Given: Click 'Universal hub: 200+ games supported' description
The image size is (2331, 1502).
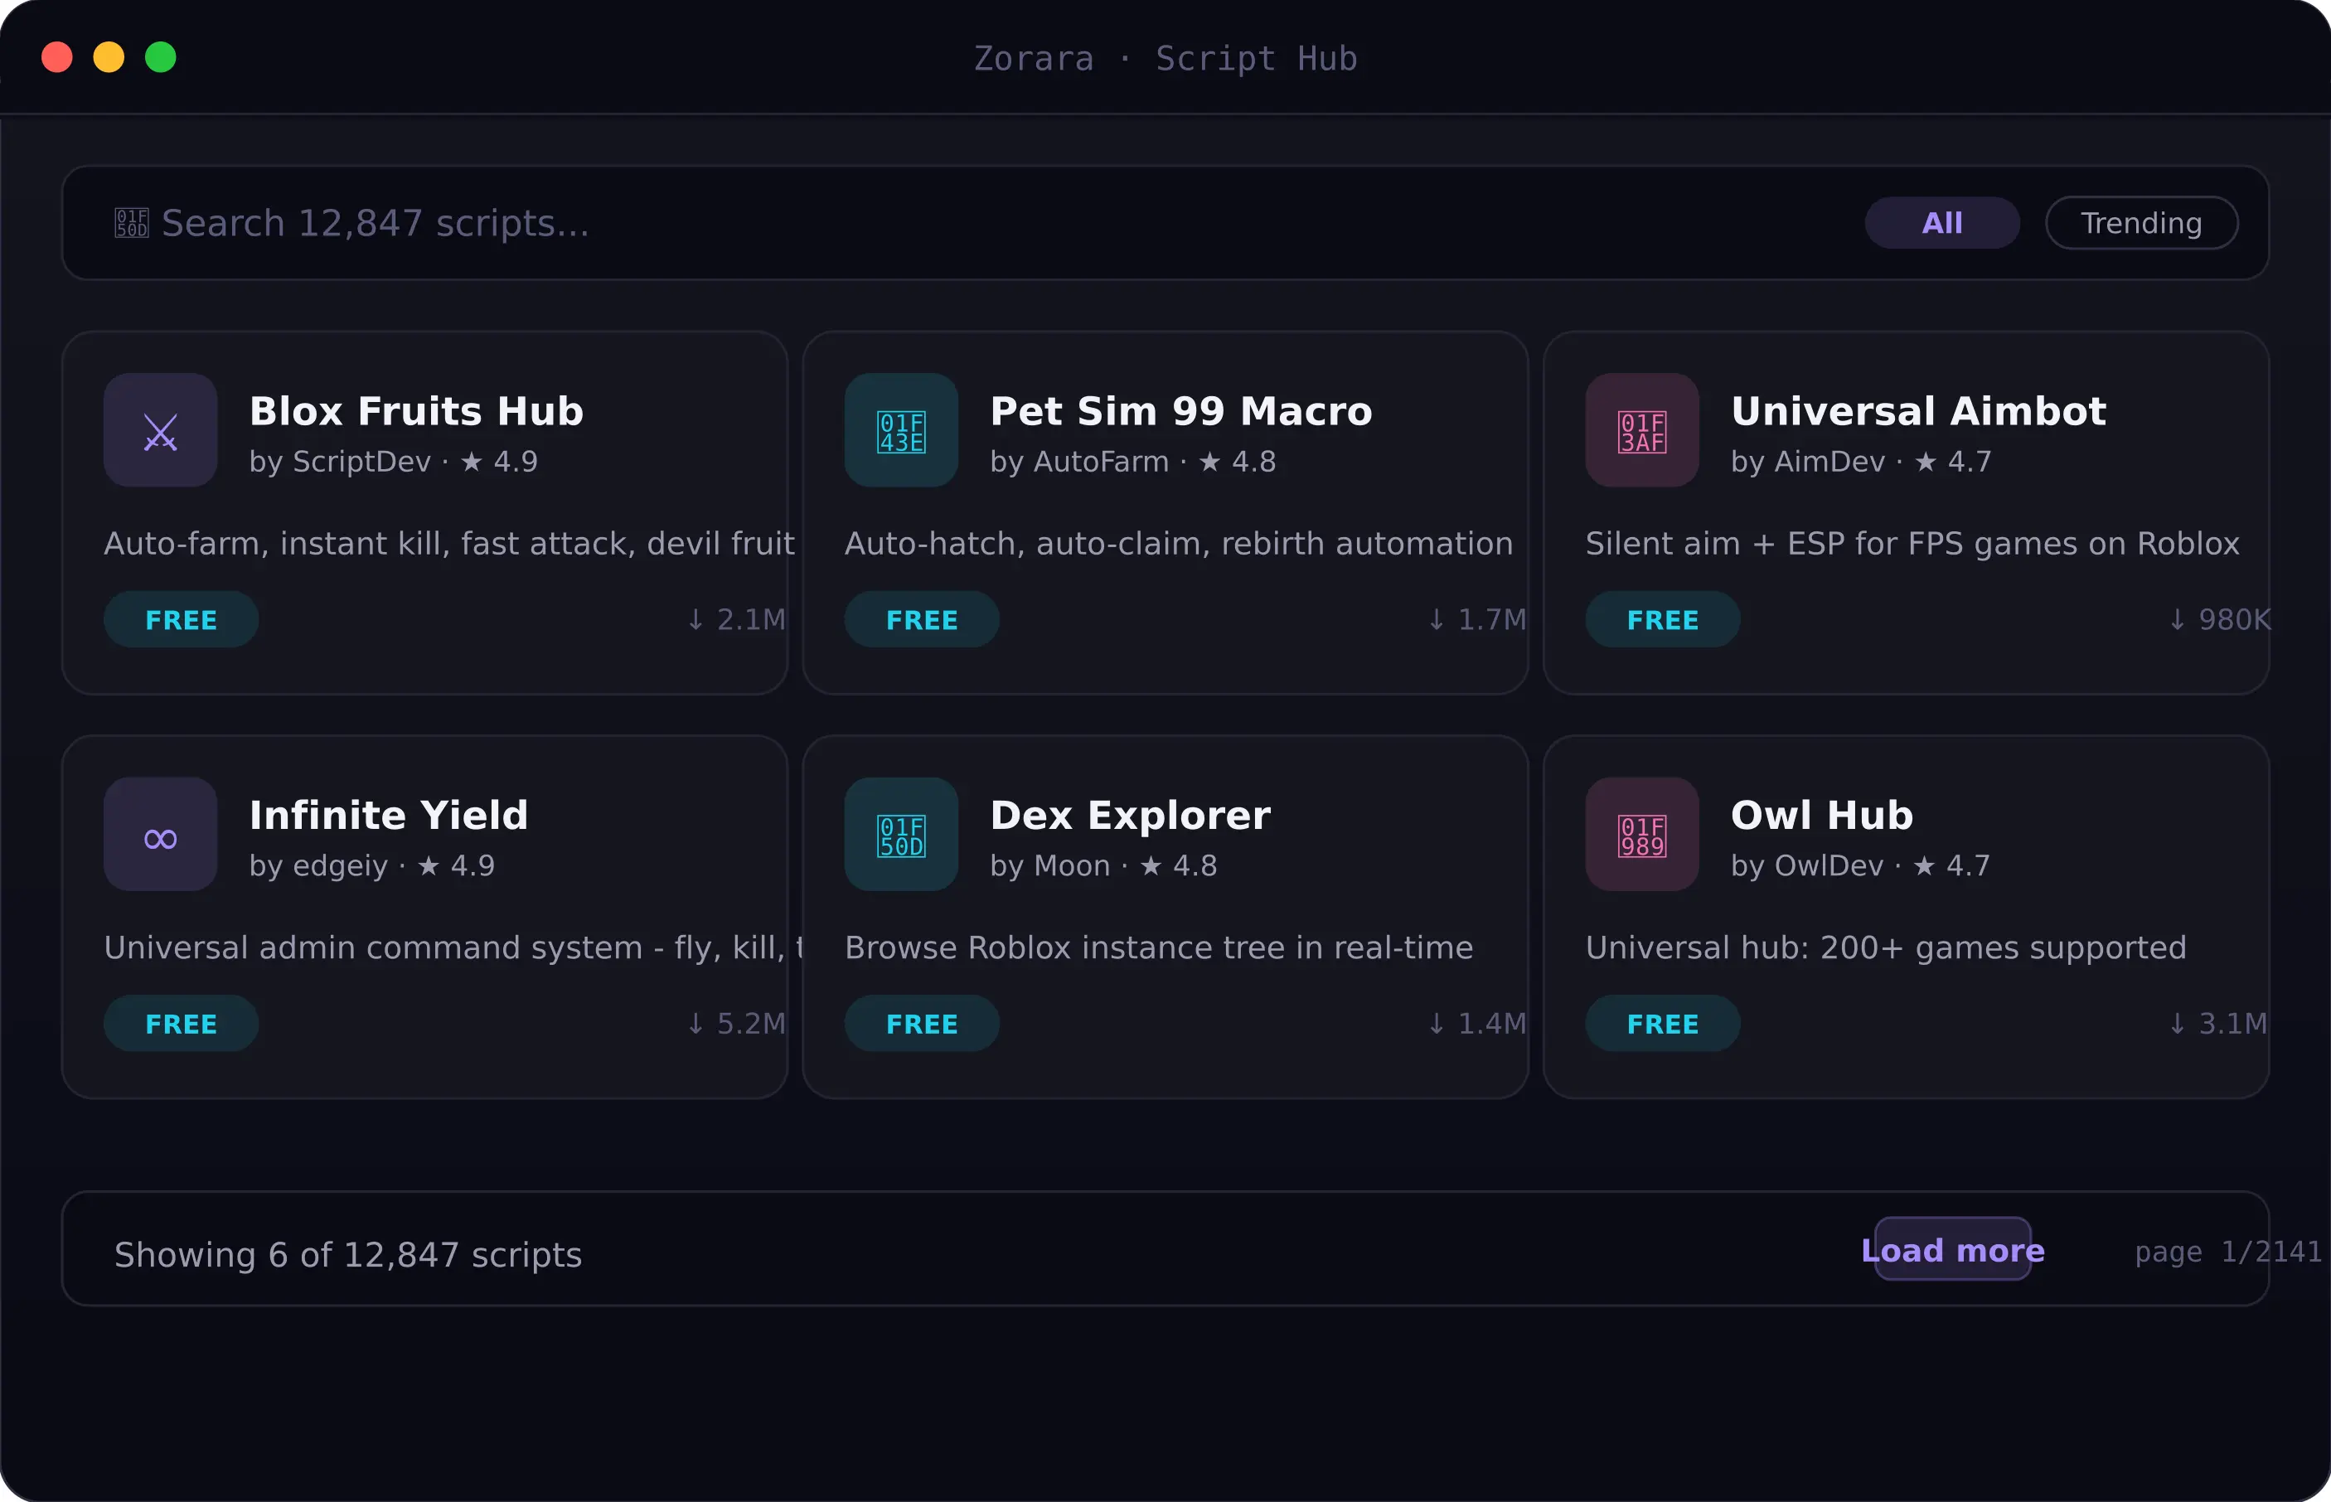Looking at the screenshot, I should 1885,947.
